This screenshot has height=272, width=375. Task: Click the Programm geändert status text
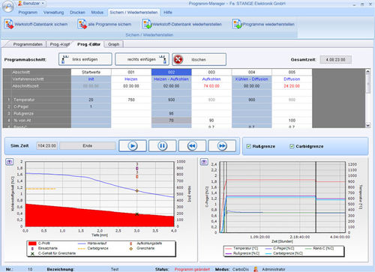point(192,269)
